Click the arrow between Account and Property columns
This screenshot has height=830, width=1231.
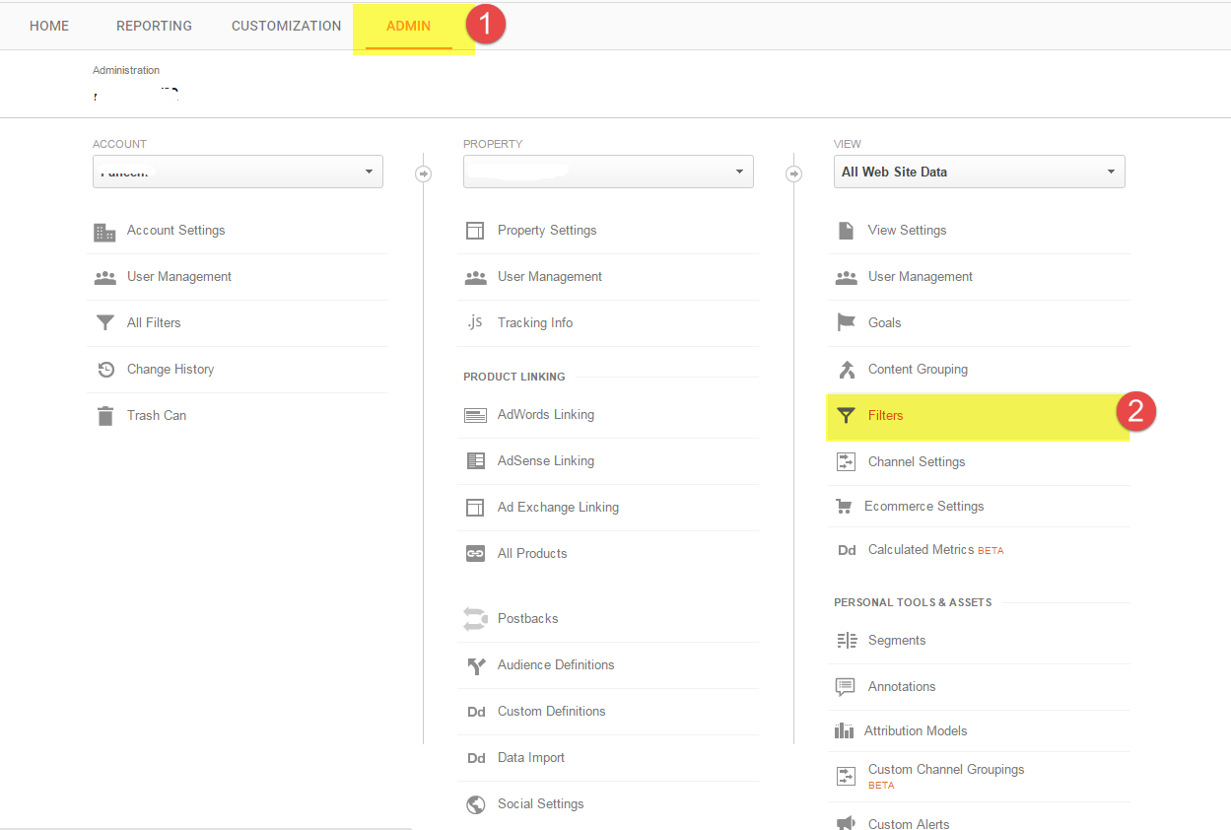[424, 174]
